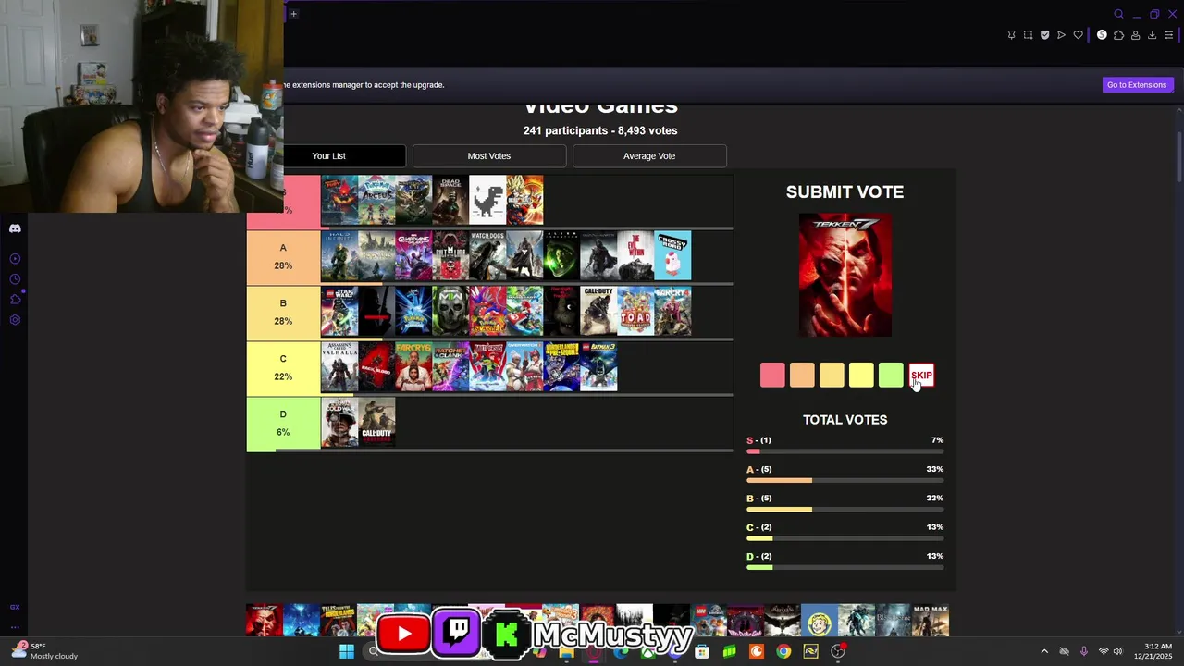Open the player icon in the browser sidebar
This screenshot has width=1184, height=666.
(15, 259)
